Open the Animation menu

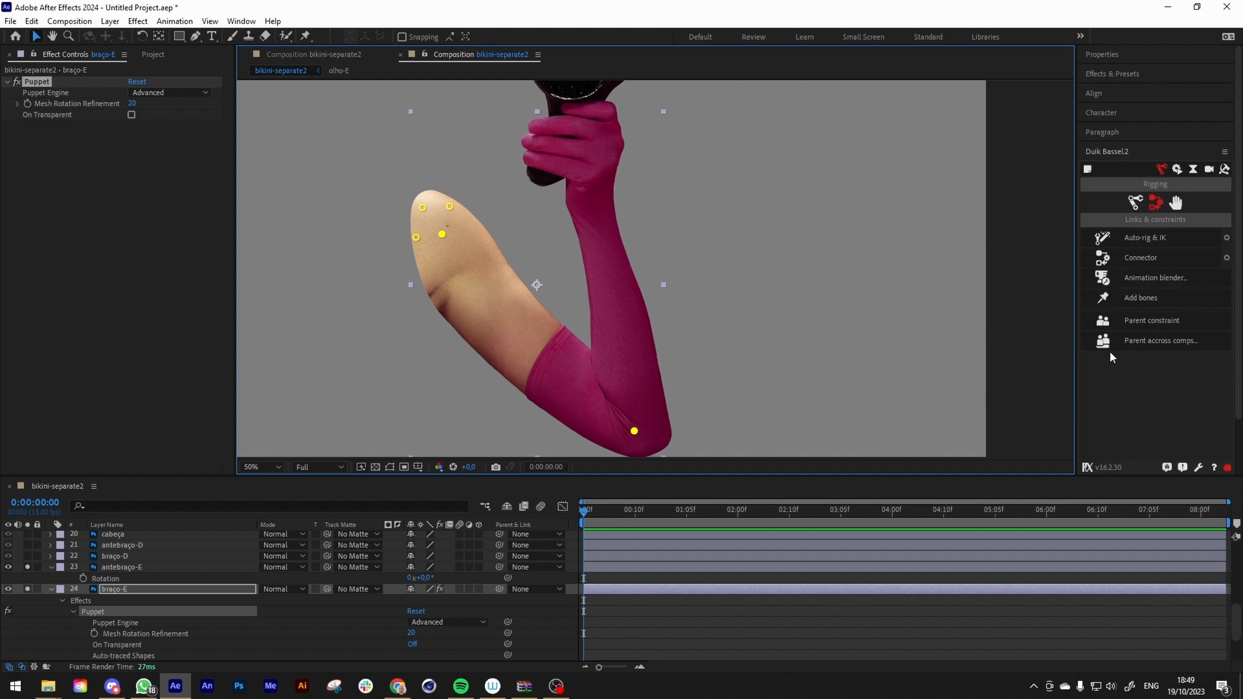[174, 21]
